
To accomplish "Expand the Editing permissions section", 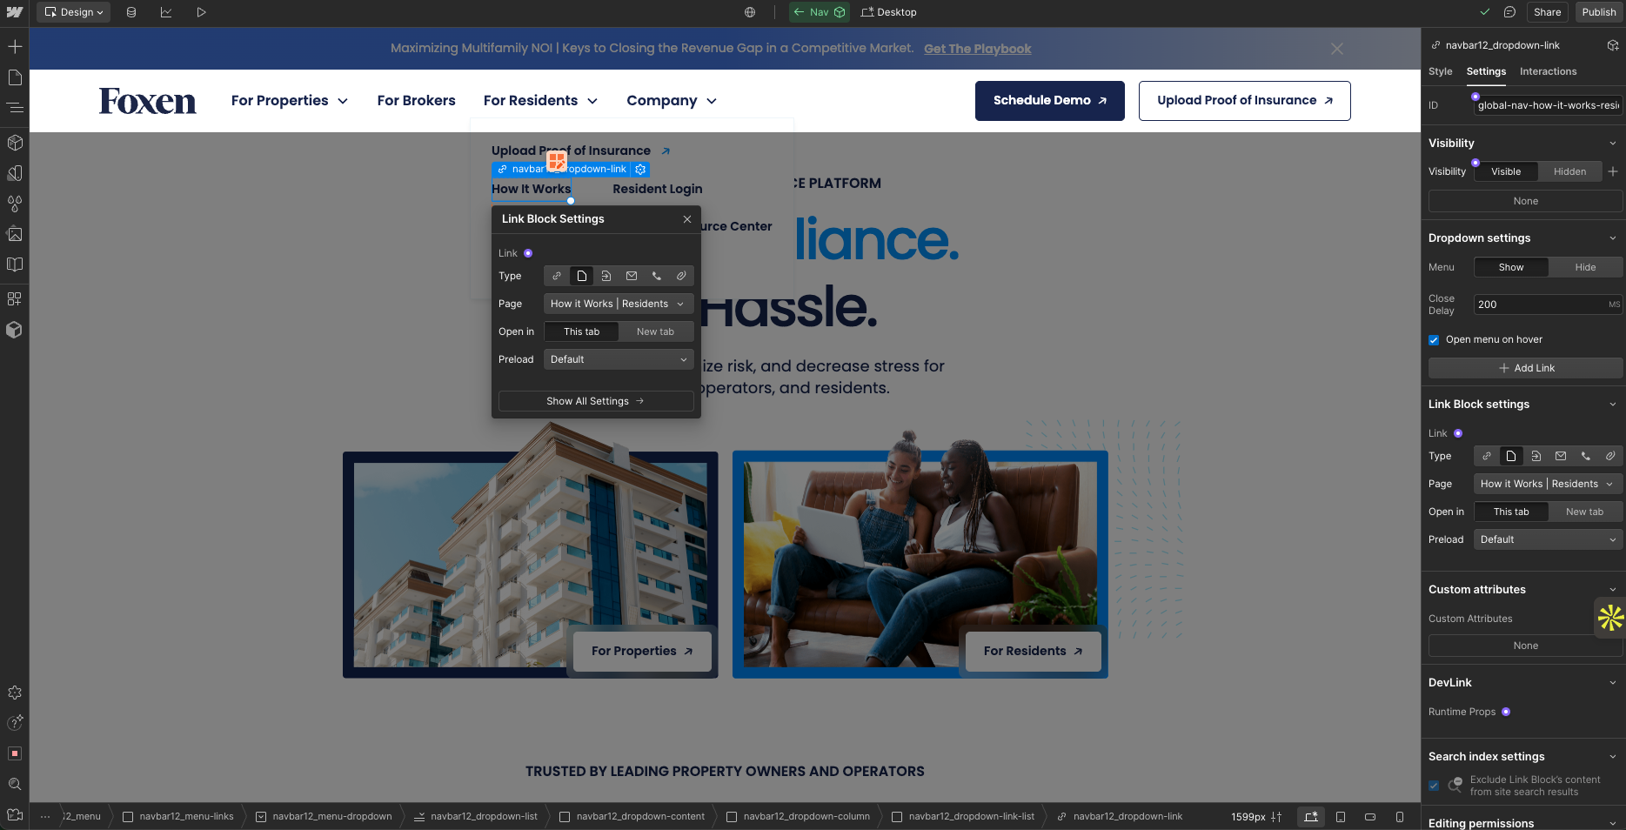I will pos(1612,824).
